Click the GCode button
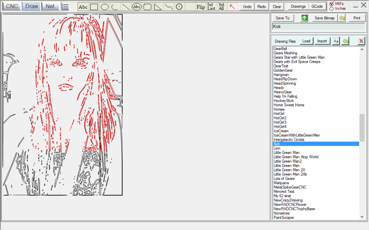 coord(317,6)
